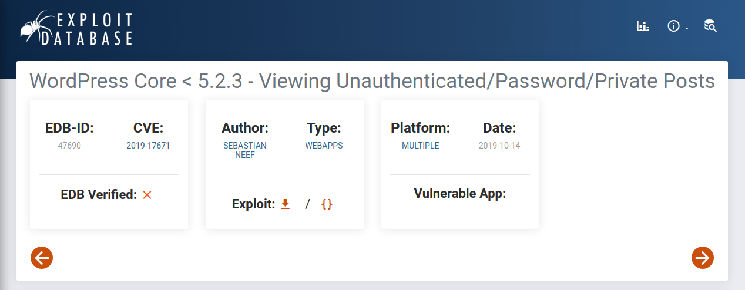This screenshot has width=745, height=290.
Task: Open the database search icon
Action: pyautogui.click(x=710, y=26)
